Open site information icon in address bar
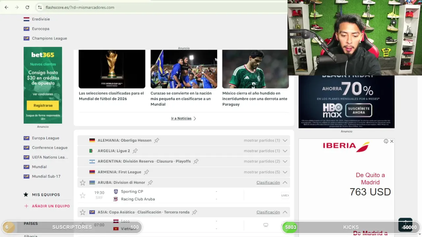 pyautogui.click(x=40, y=7)
